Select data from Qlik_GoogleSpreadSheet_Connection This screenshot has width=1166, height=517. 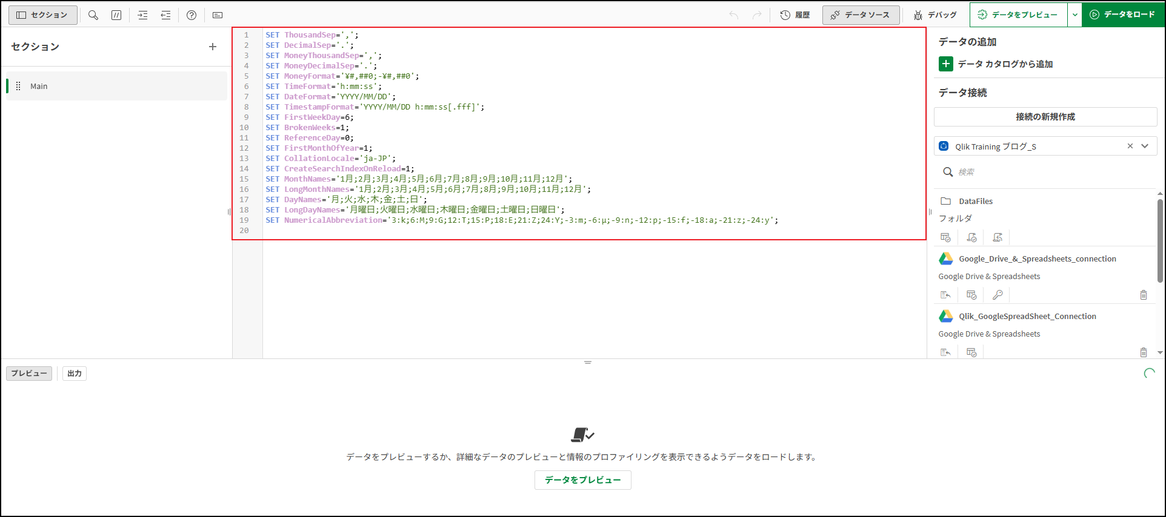(971, 352)
